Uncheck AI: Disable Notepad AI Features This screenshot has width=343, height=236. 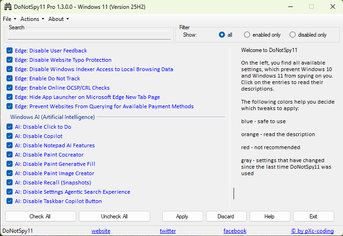pos(9,145)
